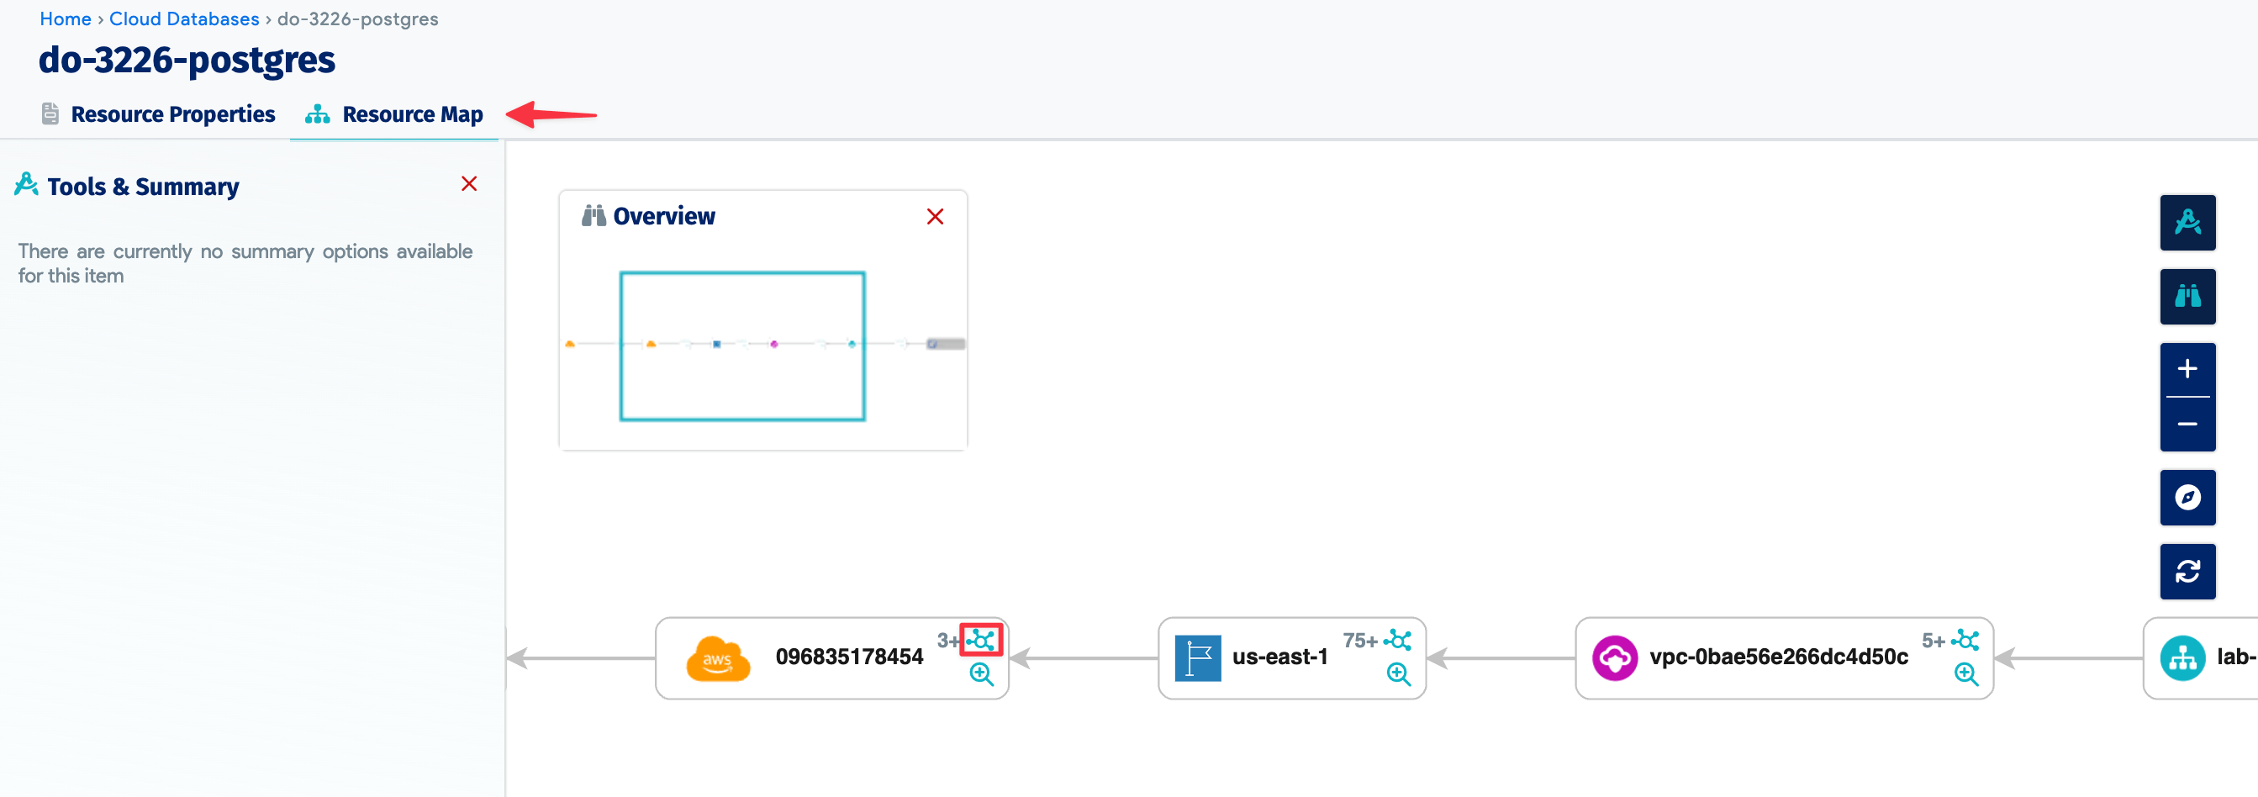Expand connections on AWS account 096835178454

coord(982,640)
